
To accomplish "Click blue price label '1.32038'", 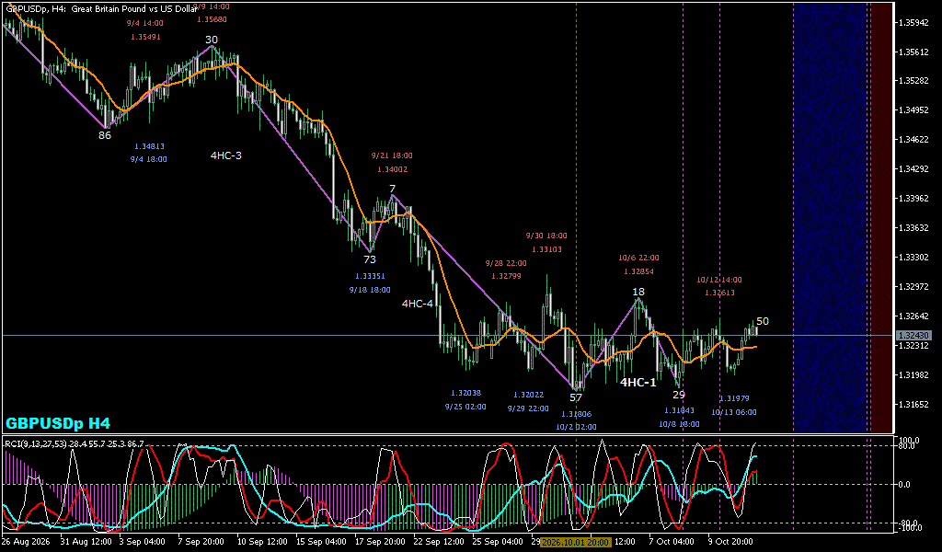I will pyautogui.click(x=466, y=393).
